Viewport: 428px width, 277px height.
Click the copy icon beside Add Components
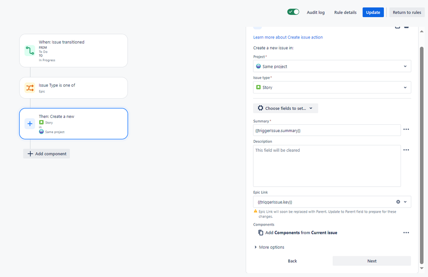(261, 233)
